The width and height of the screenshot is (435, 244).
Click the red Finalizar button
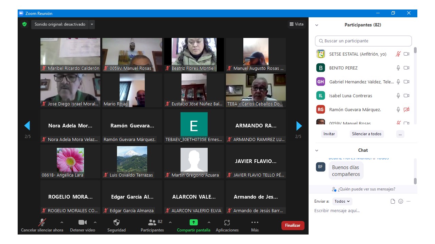point(293,225)
